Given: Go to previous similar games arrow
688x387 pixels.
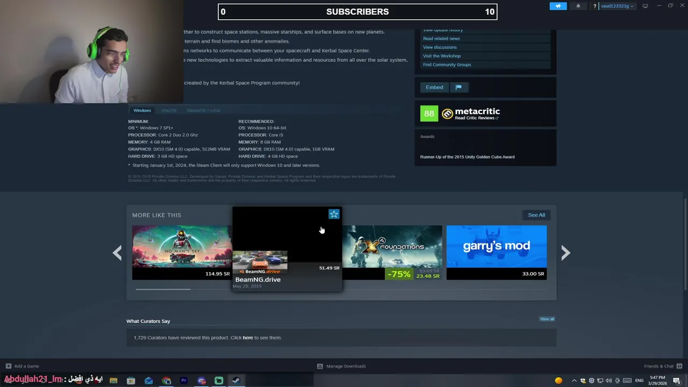Looking at the screenshot, I should (x=117, y=253).
